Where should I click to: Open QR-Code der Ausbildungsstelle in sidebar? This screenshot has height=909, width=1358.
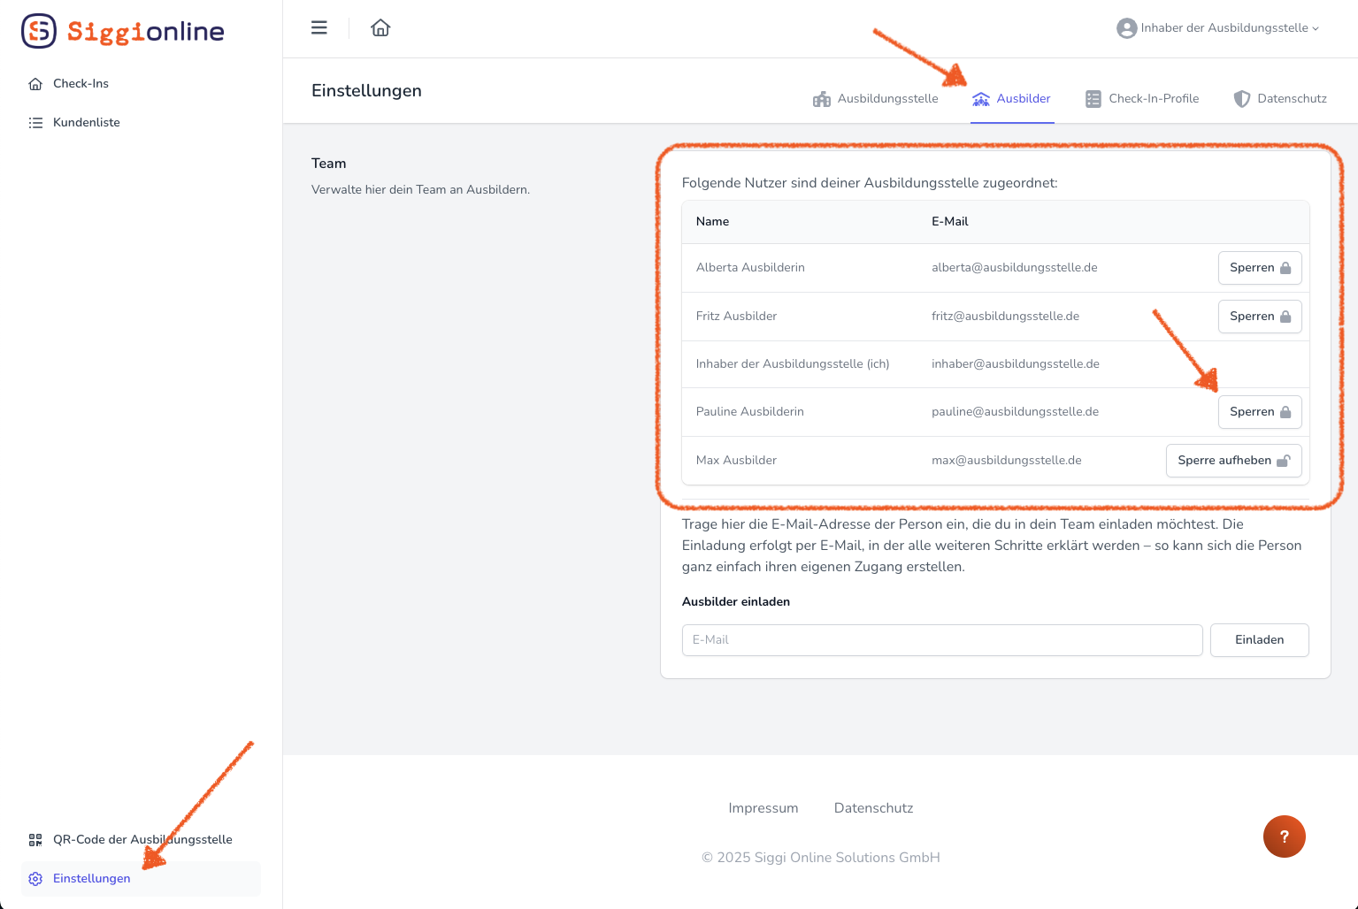click(142, 839)
